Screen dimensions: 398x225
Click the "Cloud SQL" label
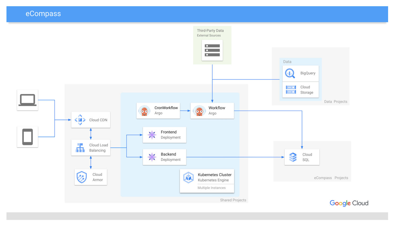307,157
